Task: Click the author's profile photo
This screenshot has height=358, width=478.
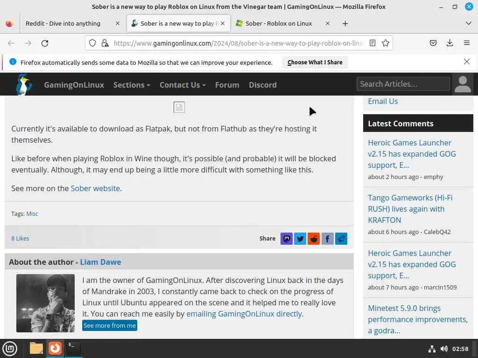Action: tap(45, 303)
